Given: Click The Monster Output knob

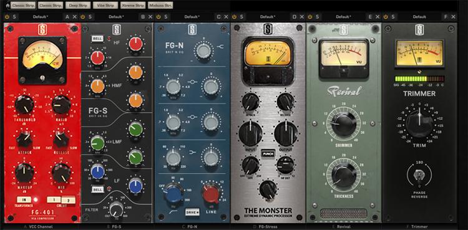Looking at the screenshot, I should pos(286,133).
